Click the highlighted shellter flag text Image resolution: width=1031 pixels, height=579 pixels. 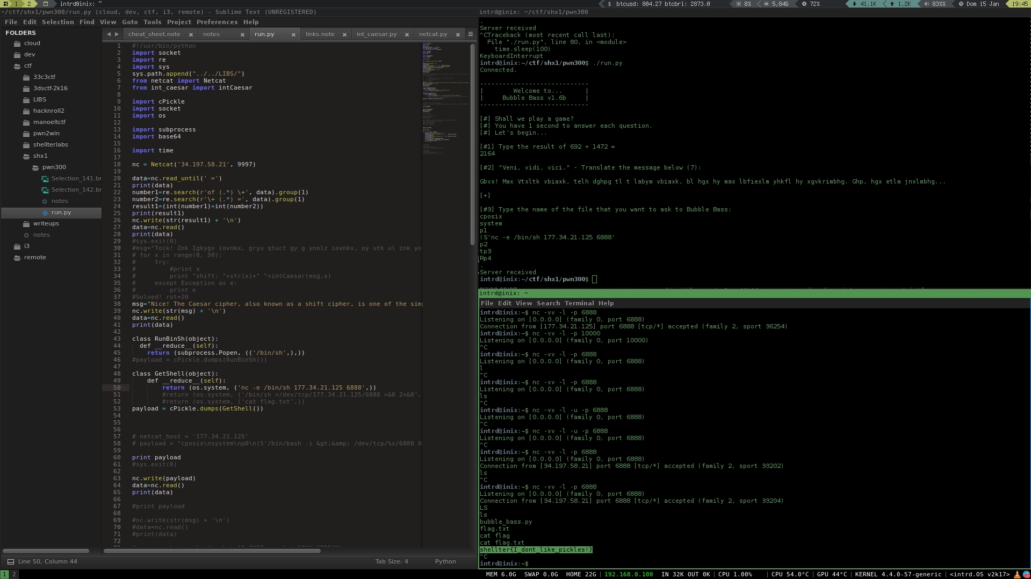pyautogui.click(x=536, y=549)
